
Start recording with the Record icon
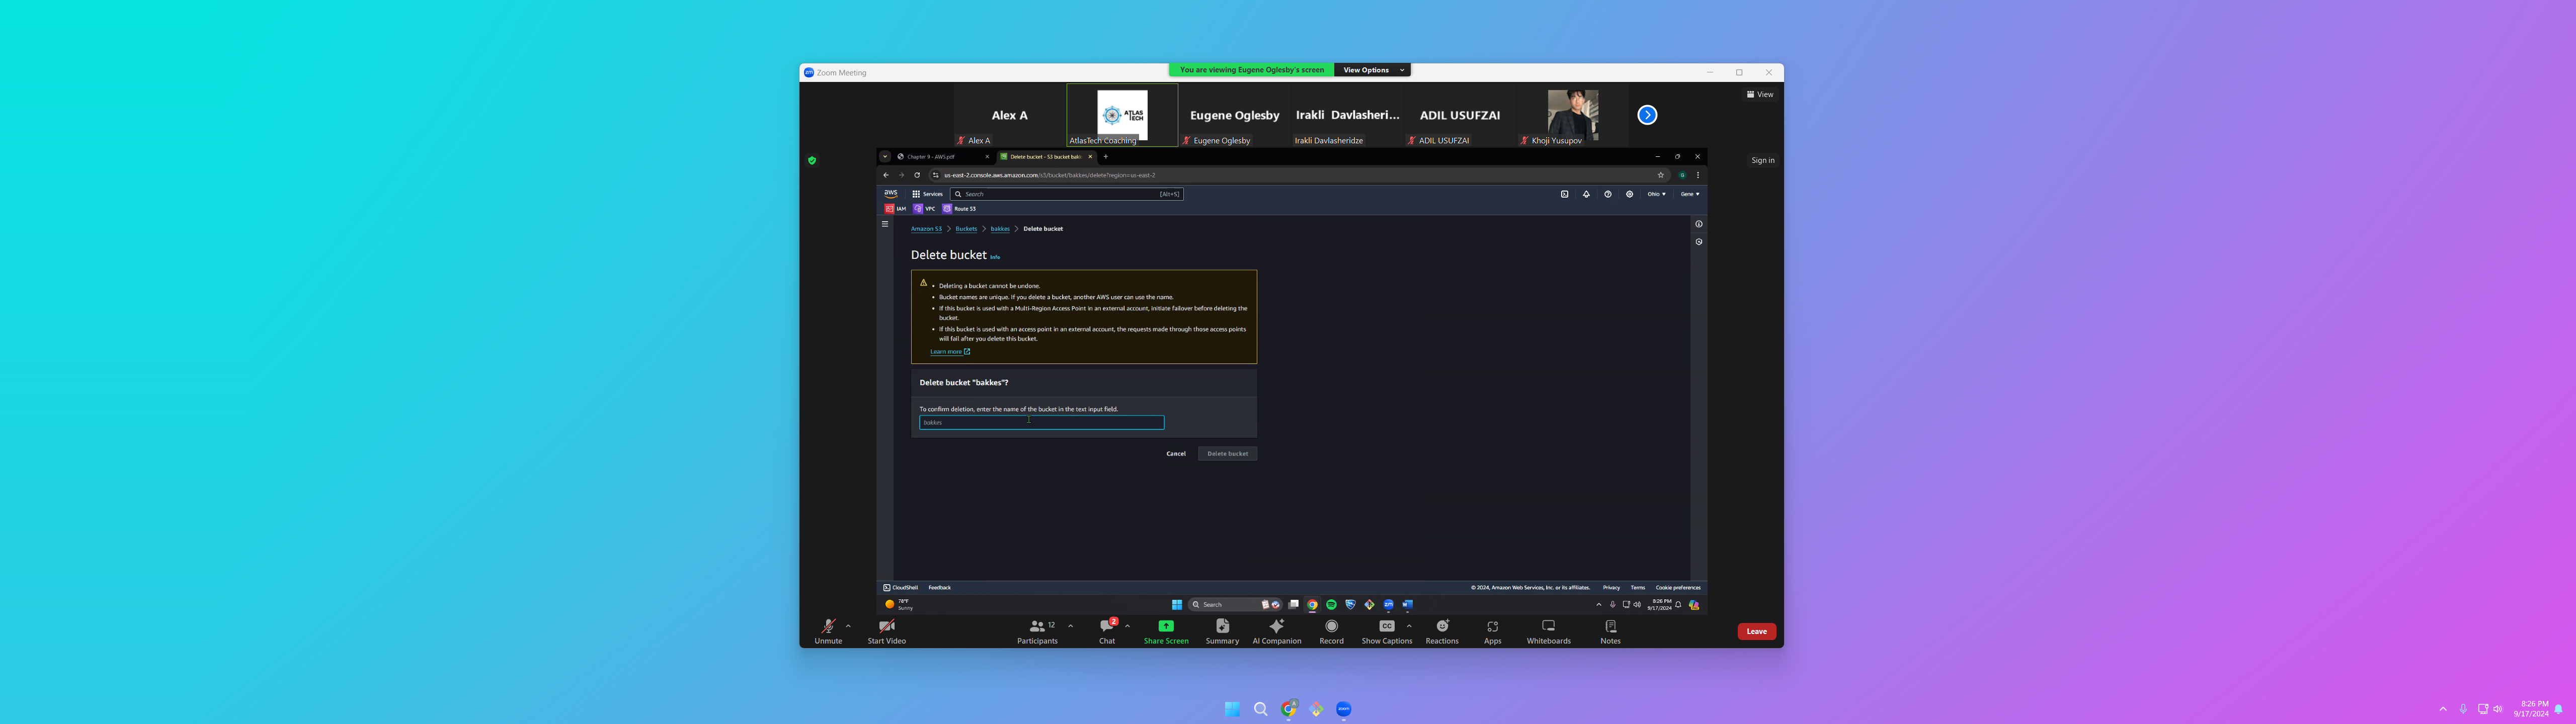click(1331, 627)
